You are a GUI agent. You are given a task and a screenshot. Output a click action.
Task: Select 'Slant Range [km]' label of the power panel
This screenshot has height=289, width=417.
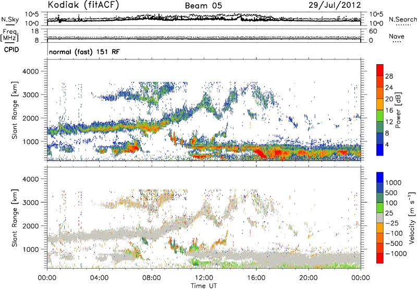coord(15,110)
